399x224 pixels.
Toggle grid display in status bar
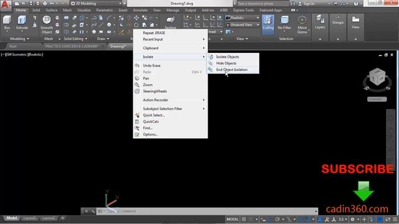(x=244, y=219)
